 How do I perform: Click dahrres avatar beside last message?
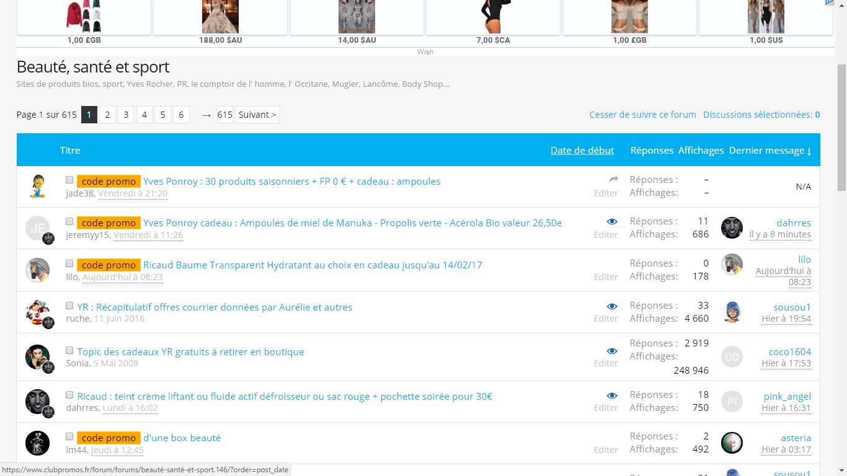tap(732, 228)
